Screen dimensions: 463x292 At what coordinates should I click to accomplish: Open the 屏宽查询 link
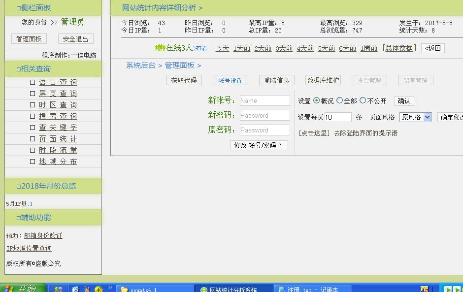(58, 93)
